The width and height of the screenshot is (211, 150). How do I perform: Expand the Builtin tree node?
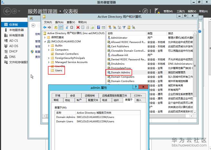49,46
